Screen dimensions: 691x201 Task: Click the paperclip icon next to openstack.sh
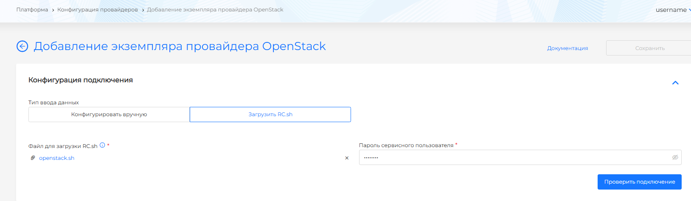pyautogui.click(x=33, y=158)
